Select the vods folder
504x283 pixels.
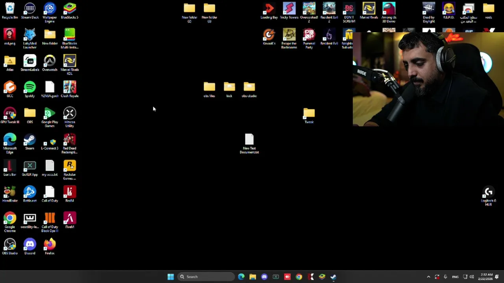[x=489, y=11]
